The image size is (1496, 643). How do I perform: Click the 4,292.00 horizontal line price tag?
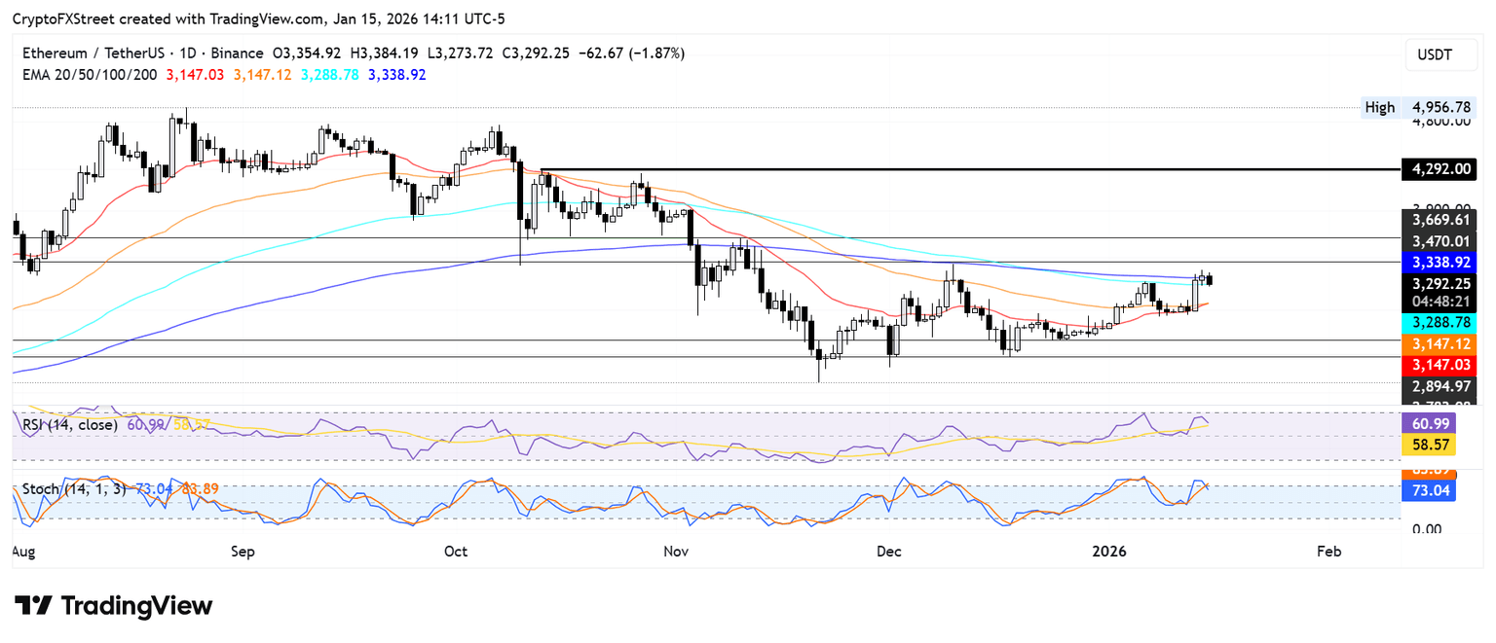(1438, 169)
